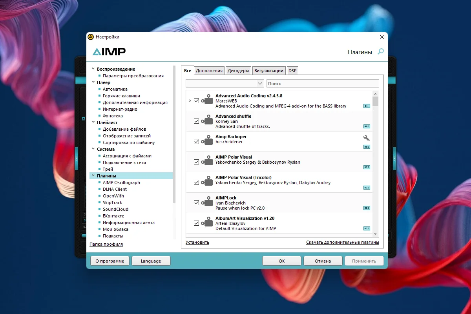This screenshot has width=471, height=314.
Task: Disable the Advanced Audio Coding plugin checkbox
Action: click(197, 101)
